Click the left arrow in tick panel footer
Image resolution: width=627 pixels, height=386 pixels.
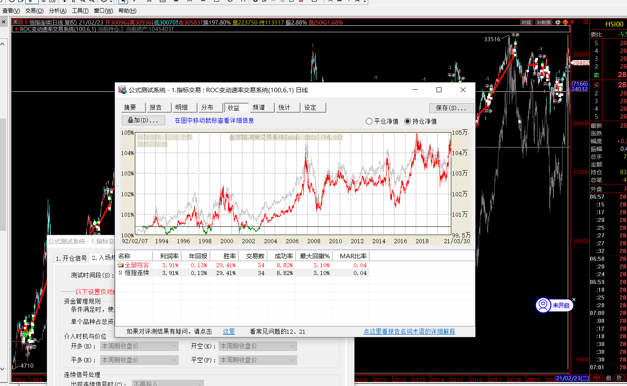[594, 378]
